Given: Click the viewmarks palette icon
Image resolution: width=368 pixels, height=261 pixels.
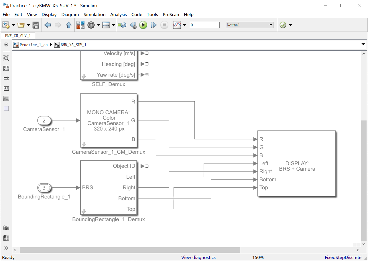Looking at the screenshot, I should (6, 238).
